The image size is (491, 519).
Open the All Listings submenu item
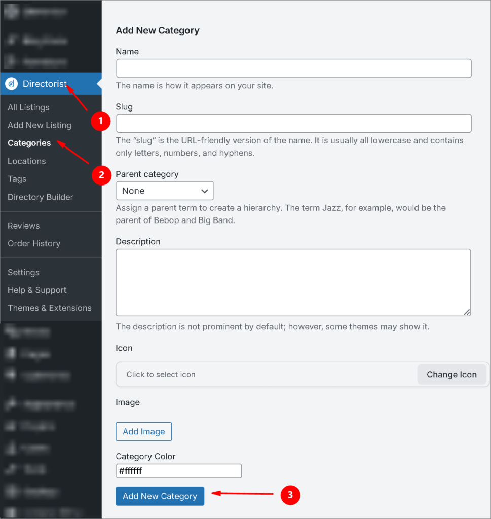point(28,107)
